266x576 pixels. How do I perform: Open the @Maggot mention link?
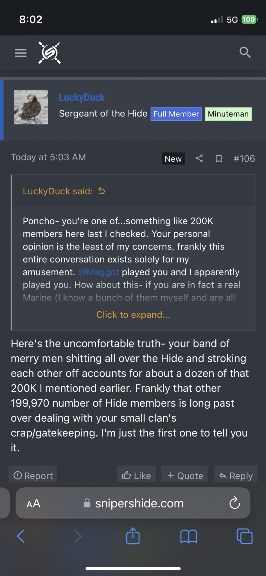[99, 272]
